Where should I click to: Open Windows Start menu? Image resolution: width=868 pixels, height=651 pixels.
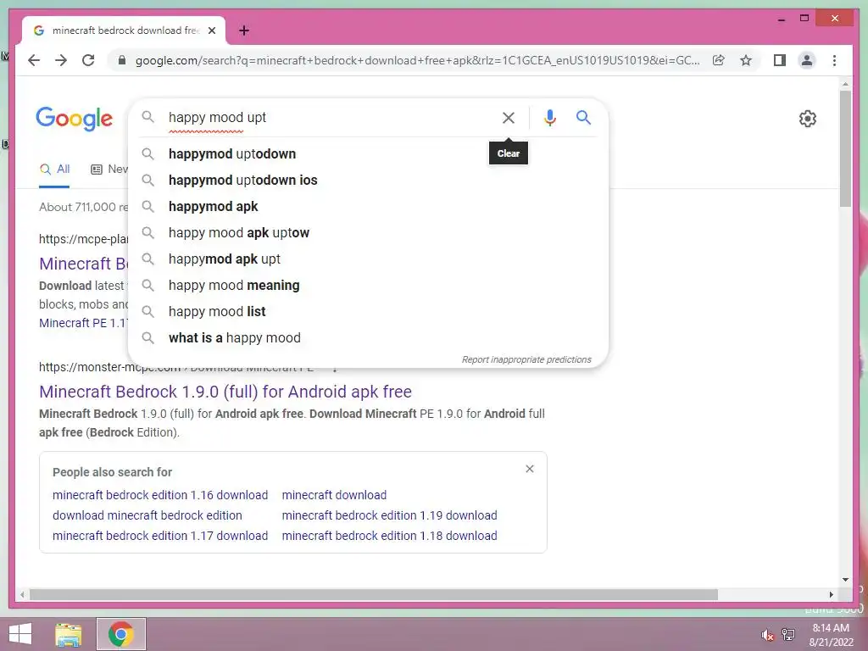coord(20,634)
